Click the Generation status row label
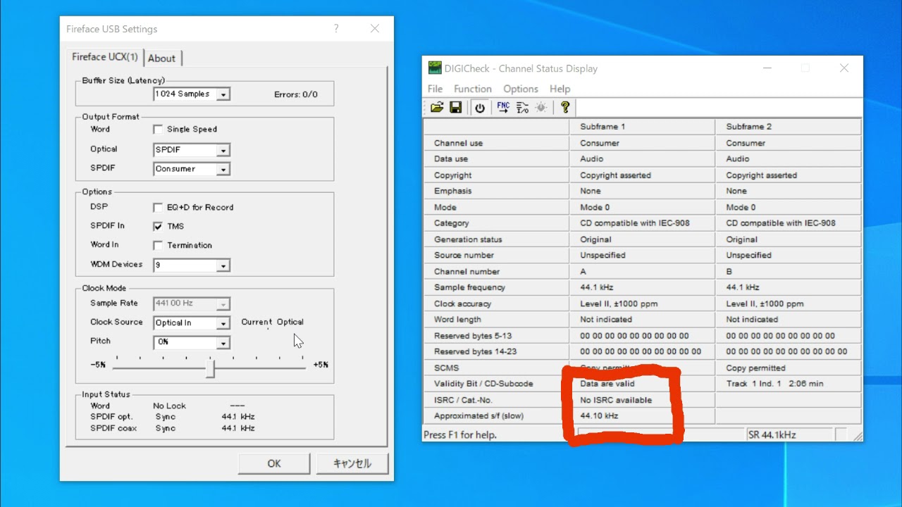Viewport: 902px width, 507px height. [x=468, y=239]
